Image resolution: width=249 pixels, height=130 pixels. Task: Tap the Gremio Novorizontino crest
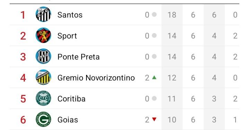click(x=43, y=77)
